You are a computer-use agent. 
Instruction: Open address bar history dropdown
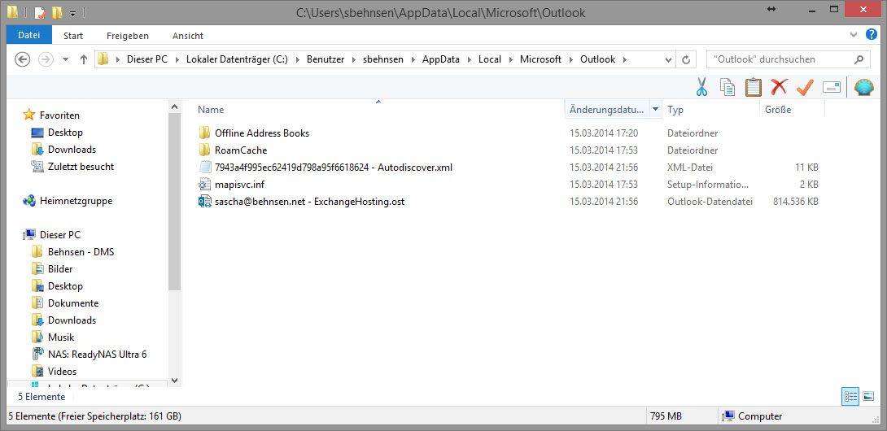pos(668,59)
